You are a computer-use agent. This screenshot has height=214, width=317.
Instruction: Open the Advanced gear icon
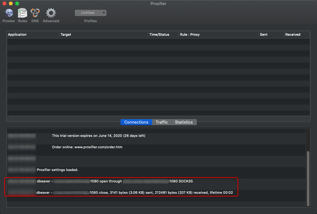point(51,13)
